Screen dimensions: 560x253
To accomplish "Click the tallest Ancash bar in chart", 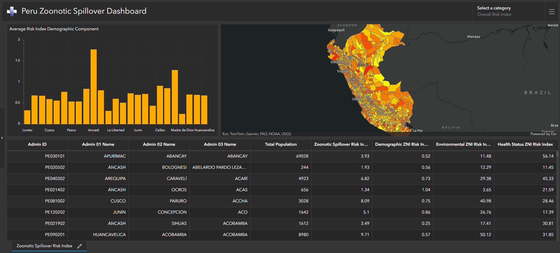I will [94, 87].
